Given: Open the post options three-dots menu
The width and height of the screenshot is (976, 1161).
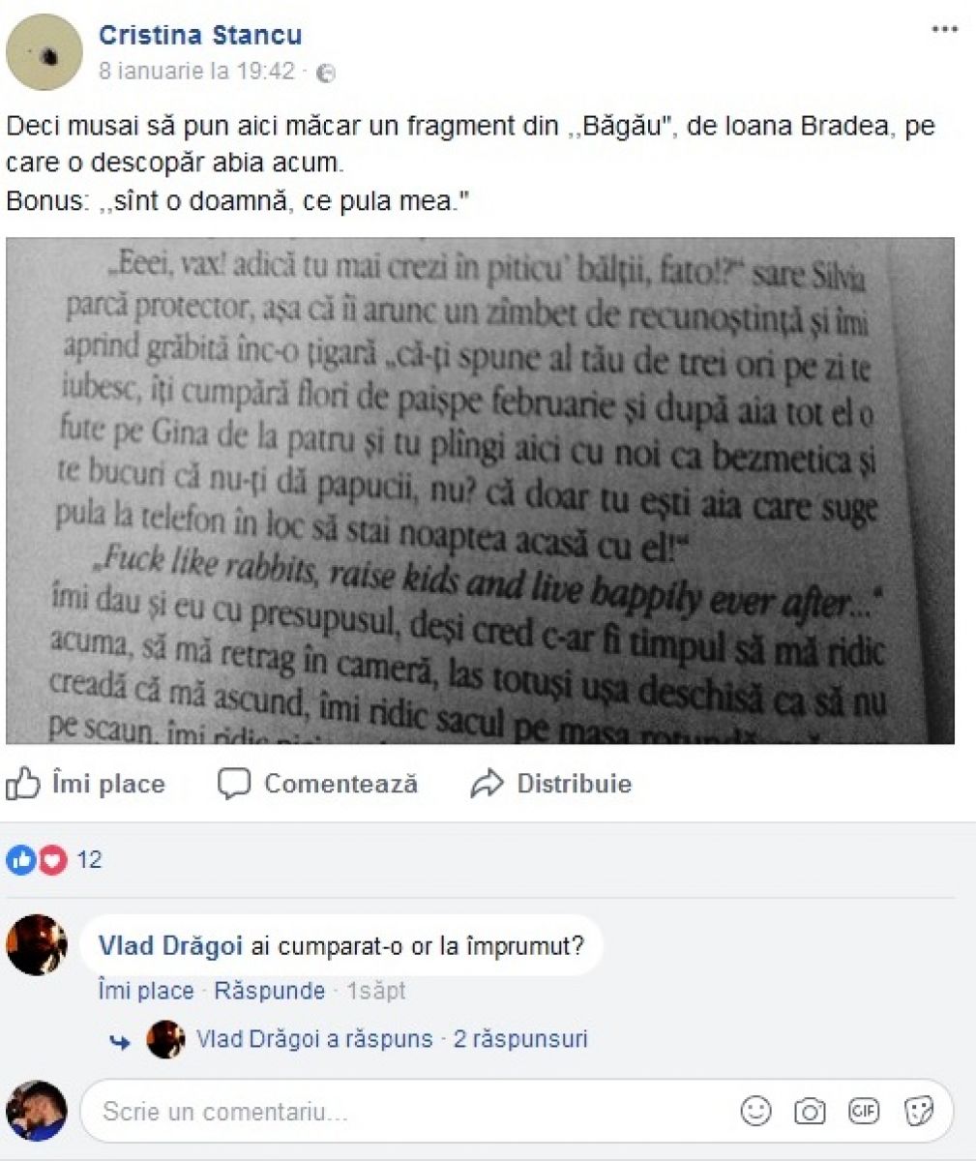Looking at the screenshot, I should pos(944,30).
